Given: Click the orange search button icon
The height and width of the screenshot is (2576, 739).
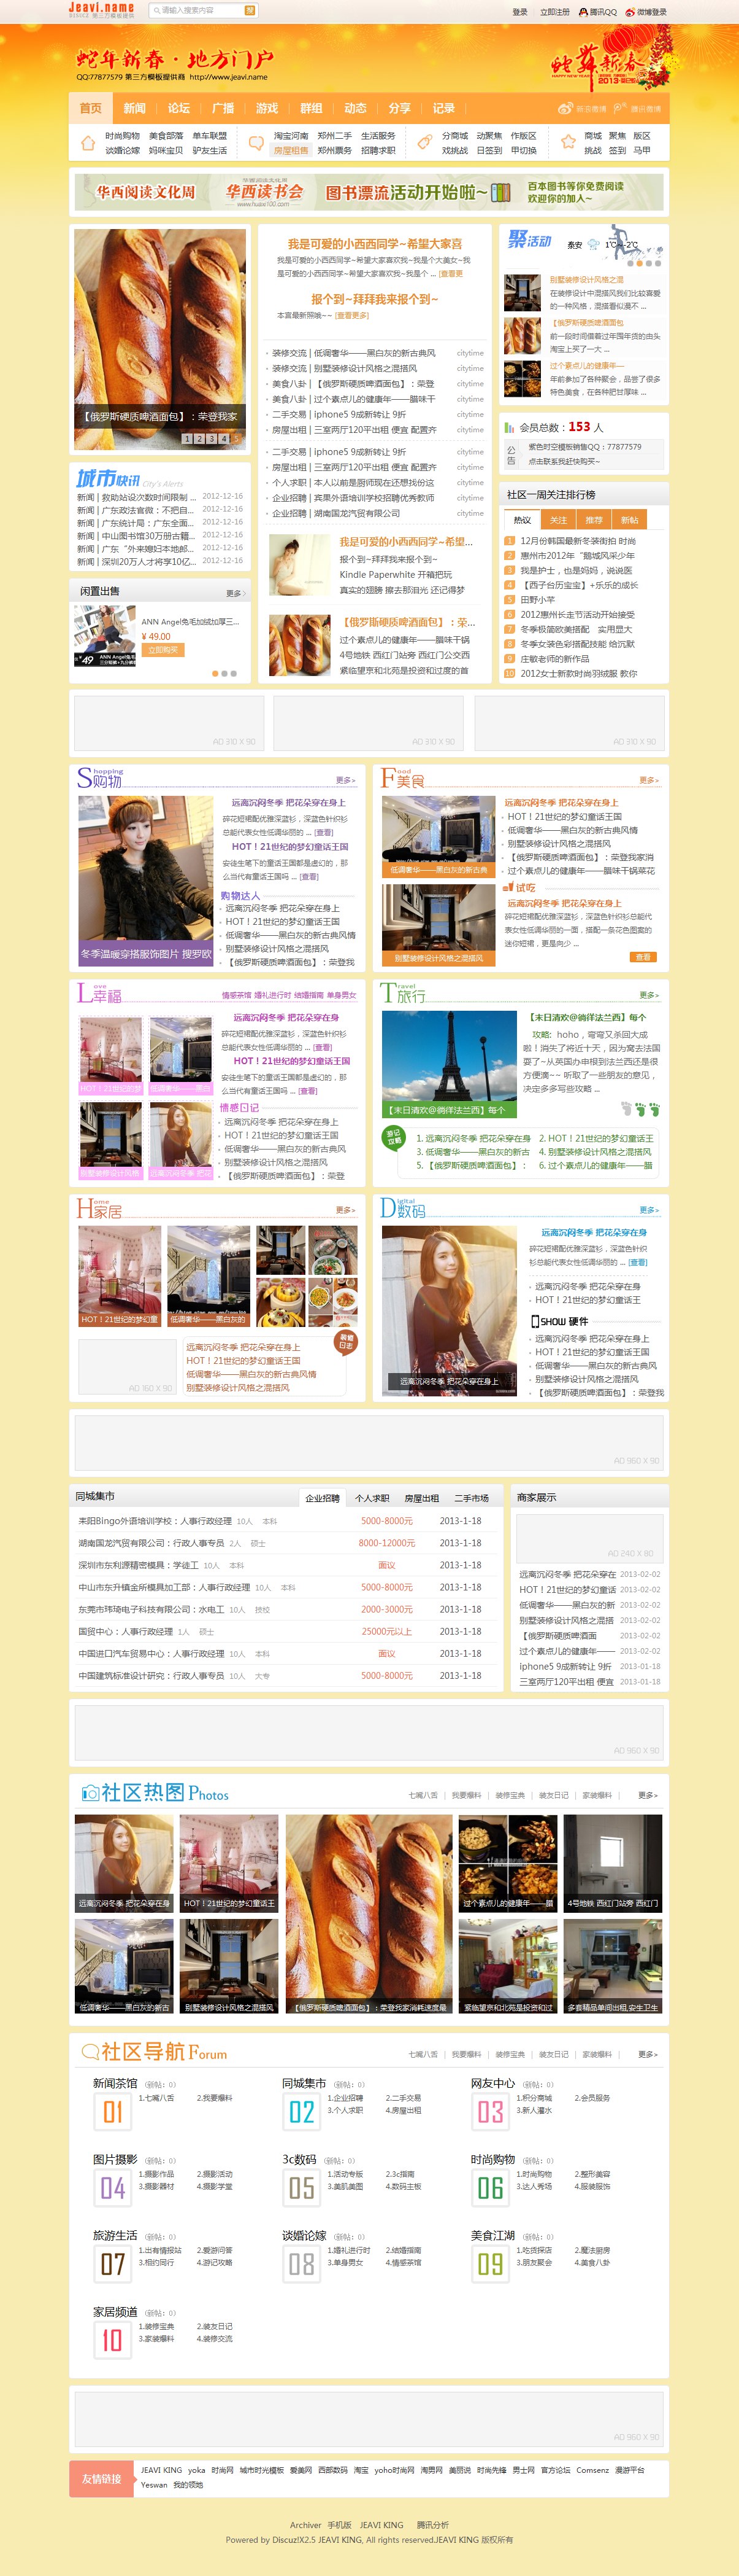Looking at the screenshot, I should 250,10.
